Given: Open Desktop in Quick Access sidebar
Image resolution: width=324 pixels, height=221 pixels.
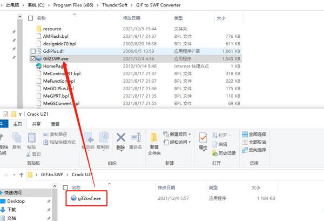Looking at the screenshot, I should [x=16, y=201].
